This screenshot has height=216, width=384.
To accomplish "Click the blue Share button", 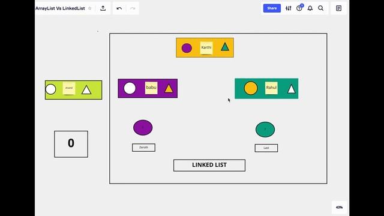I will coord(272,8).
